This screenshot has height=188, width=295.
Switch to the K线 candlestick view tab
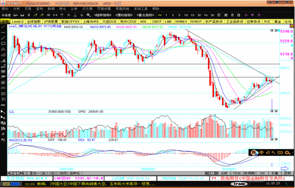tap(212, 173)
